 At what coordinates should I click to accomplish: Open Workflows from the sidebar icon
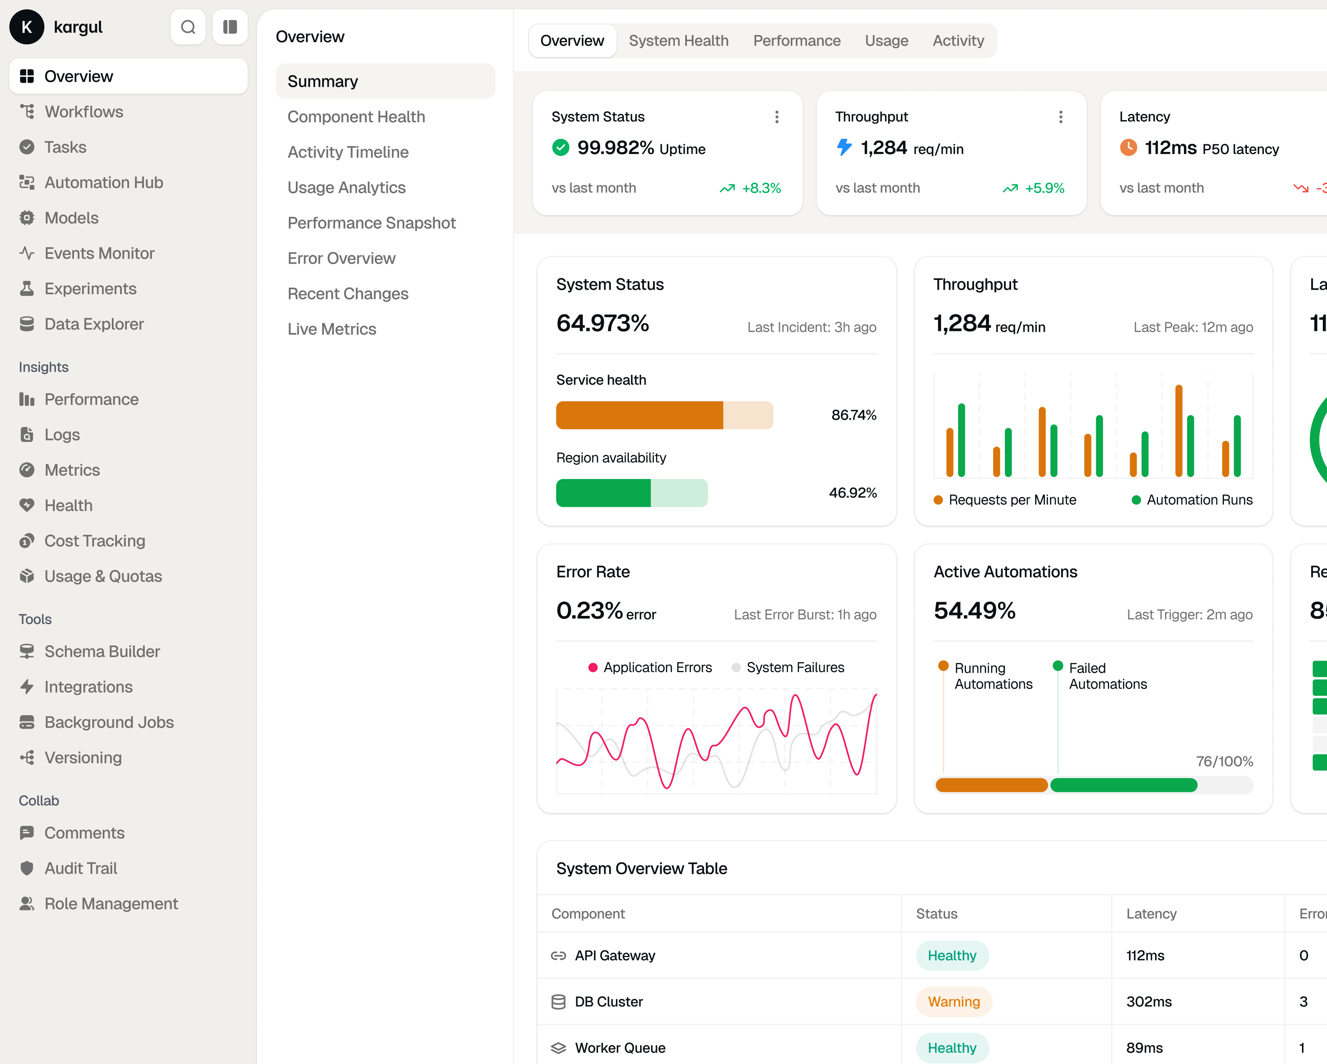26,111
